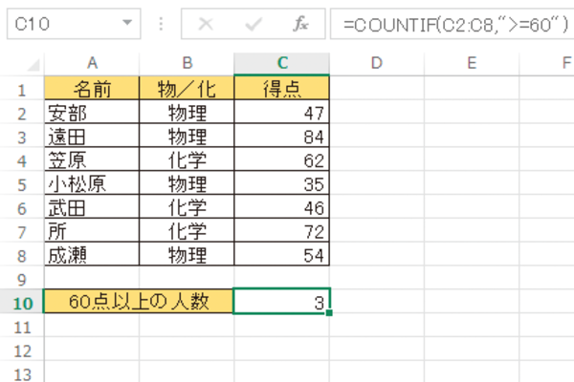
Task: Click the Select All corner triangle
Action: 33,65
